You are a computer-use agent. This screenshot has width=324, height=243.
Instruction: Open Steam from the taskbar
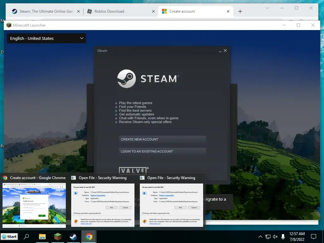73,237
